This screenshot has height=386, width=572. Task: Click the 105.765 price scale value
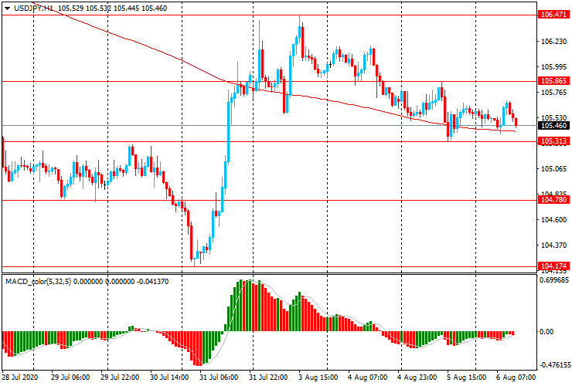tap(553, 93)
